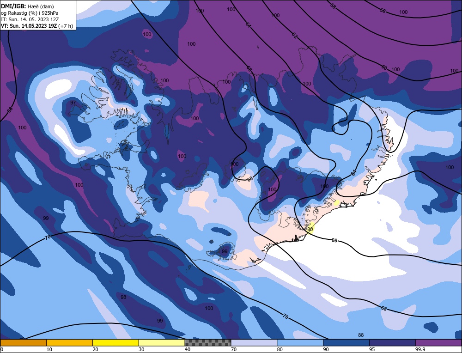This screenshot has height=353, width=462.
Task: Click the dark navy 95–99.9 legend swatch
Action: tap(392, 343)
